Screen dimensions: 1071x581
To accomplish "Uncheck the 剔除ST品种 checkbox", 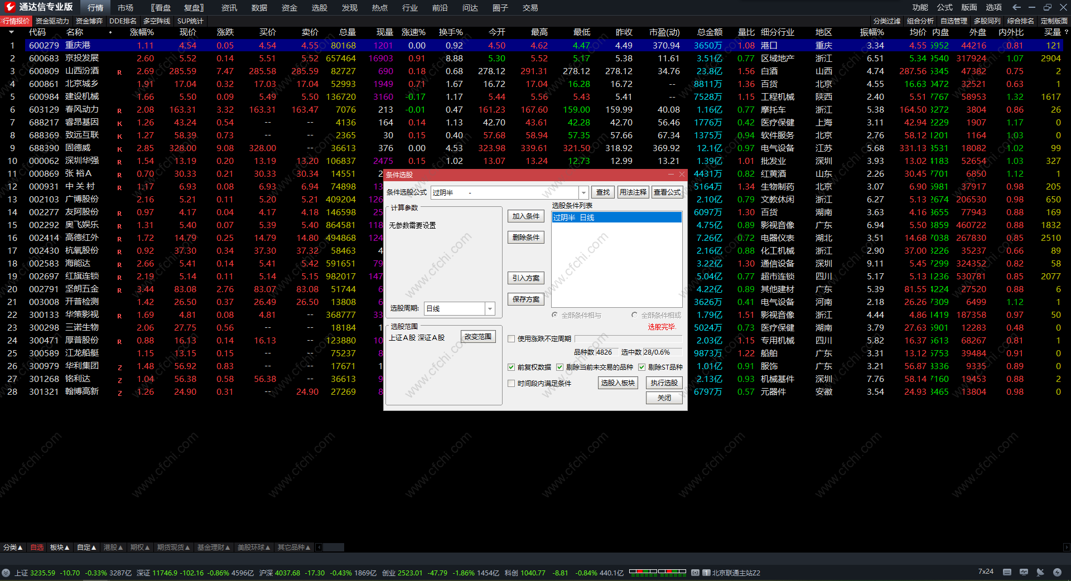I will click(x=641, y=367).
